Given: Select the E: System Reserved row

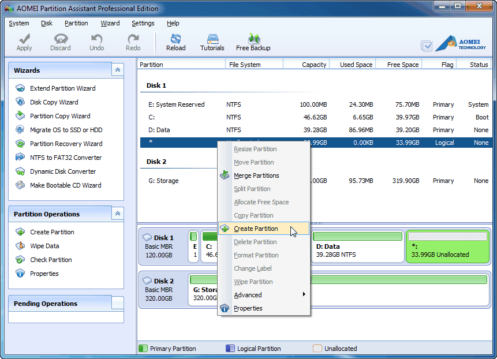Looking at the screenshot, I should [x=316, y=104].
